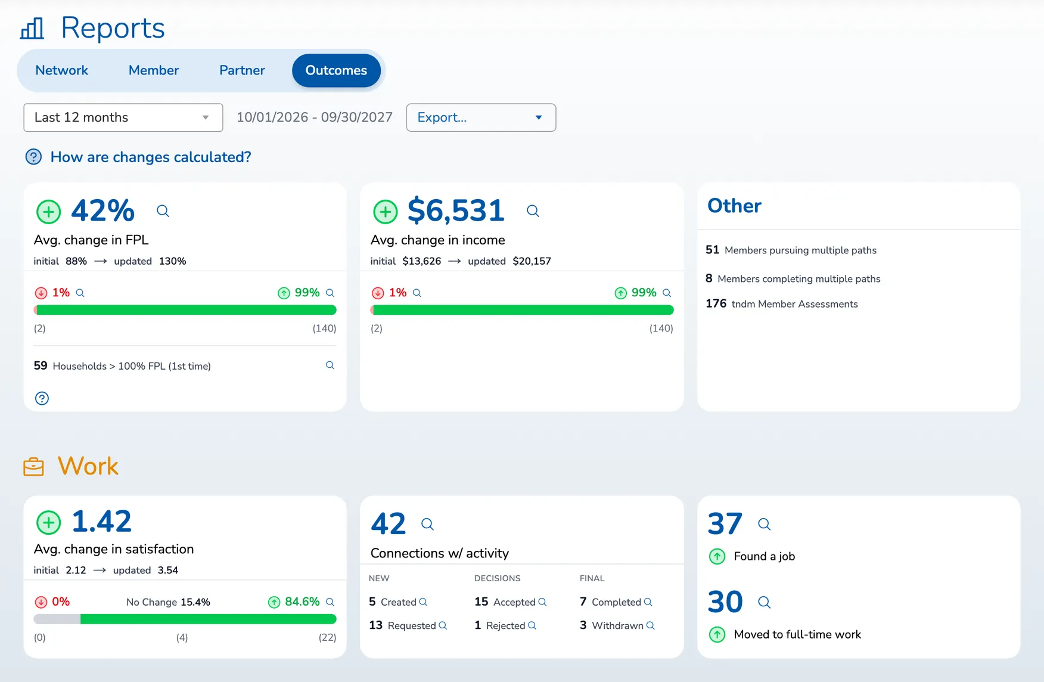1044x682 pixels.
Task: Click help icon at bottom of FPL card
Action: pyautogui.click(x=42, y=398)
